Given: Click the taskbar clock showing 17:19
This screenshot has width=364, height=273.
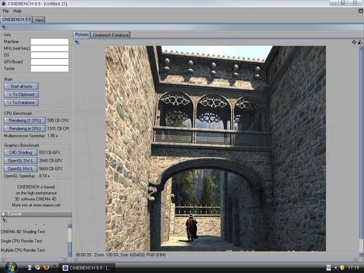Looking at the screenshot, I should pos(353,268).
